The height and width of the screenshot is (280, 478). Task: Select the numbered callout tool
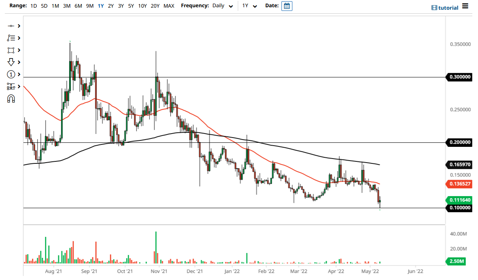tap(11, 74)
